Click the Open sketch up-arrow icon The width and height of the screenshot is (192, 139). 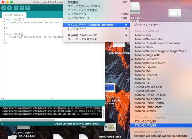click(22, 8)
